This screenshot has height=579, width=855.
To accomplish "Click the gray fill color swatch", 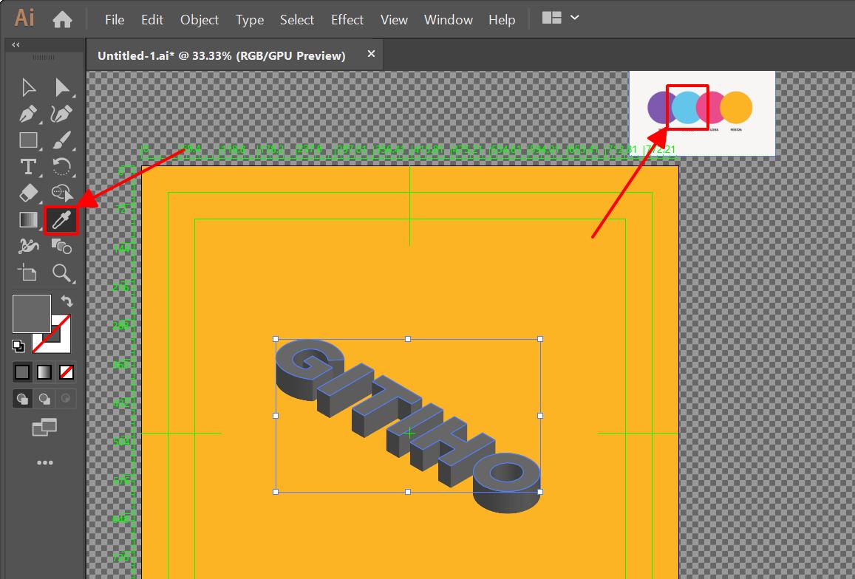I will click(x=31, y=314).
